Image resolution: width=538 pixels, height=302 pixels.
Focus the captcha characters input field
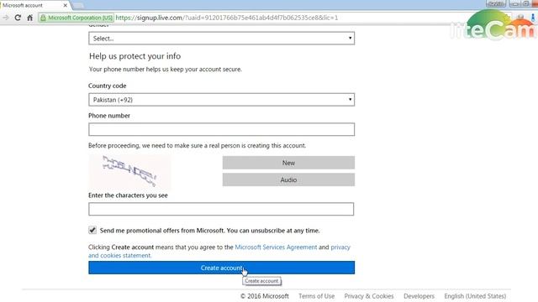click(x=221, y=209)
